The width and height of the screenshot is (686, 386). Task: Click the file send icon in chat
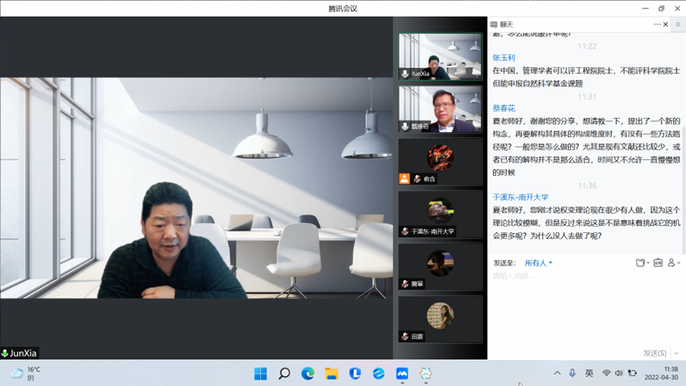click(641, 262)
